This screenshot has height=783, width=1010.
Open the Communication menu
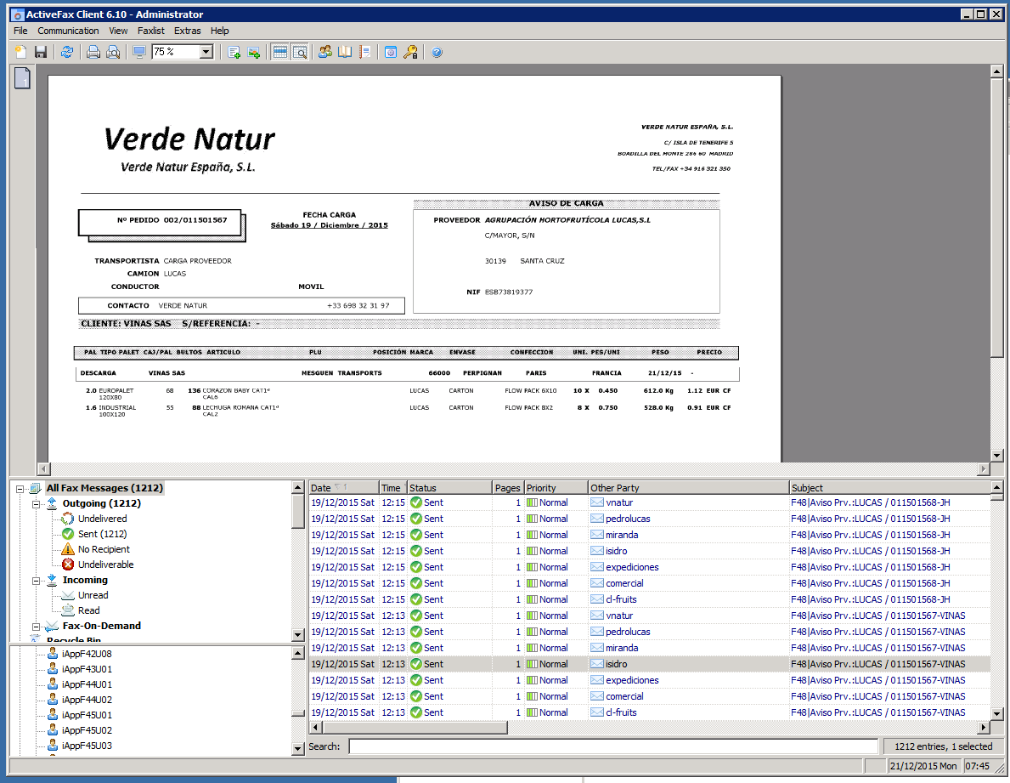(x=68, y=31)
